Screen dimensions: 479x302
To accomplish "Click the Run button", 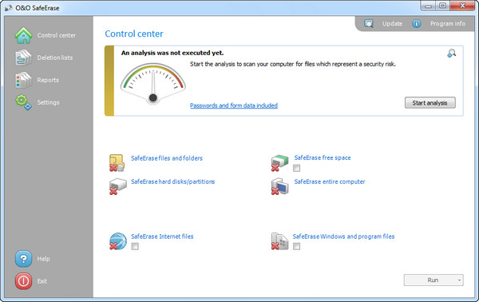I will tap(433, 280).
